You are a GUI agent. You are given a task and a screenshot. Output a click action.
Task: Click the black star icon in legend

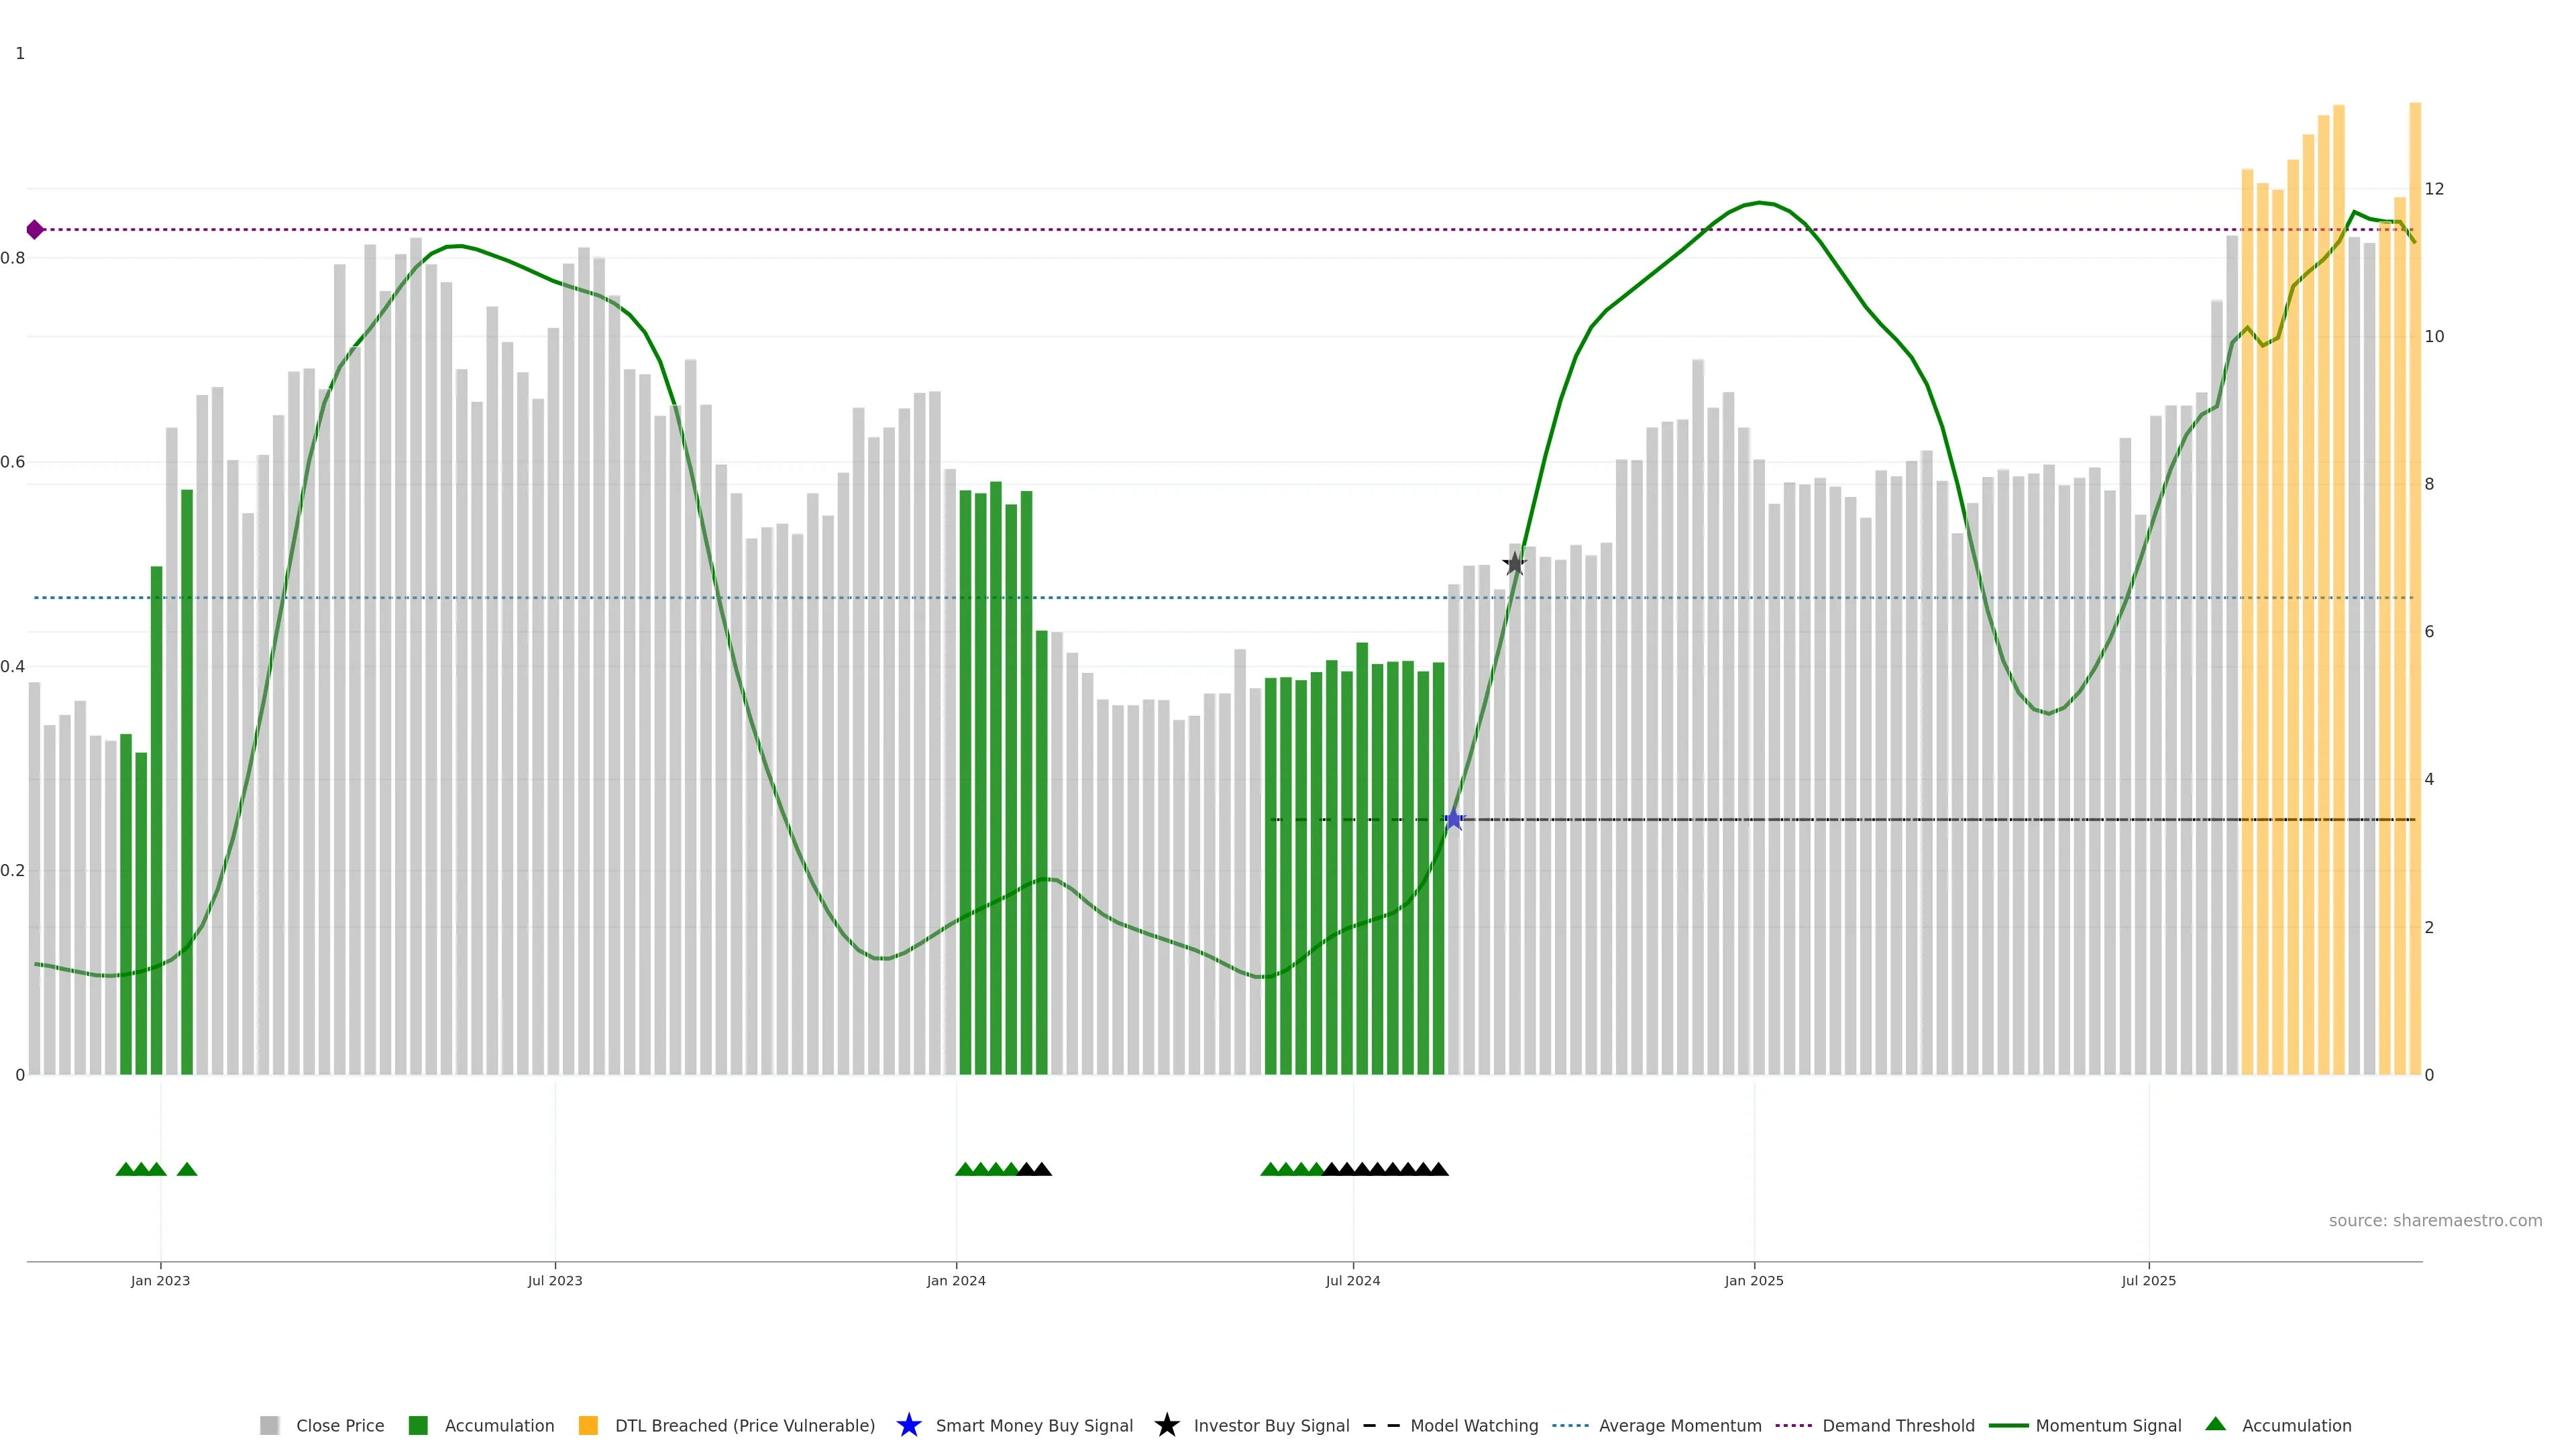[1166, 1425]
